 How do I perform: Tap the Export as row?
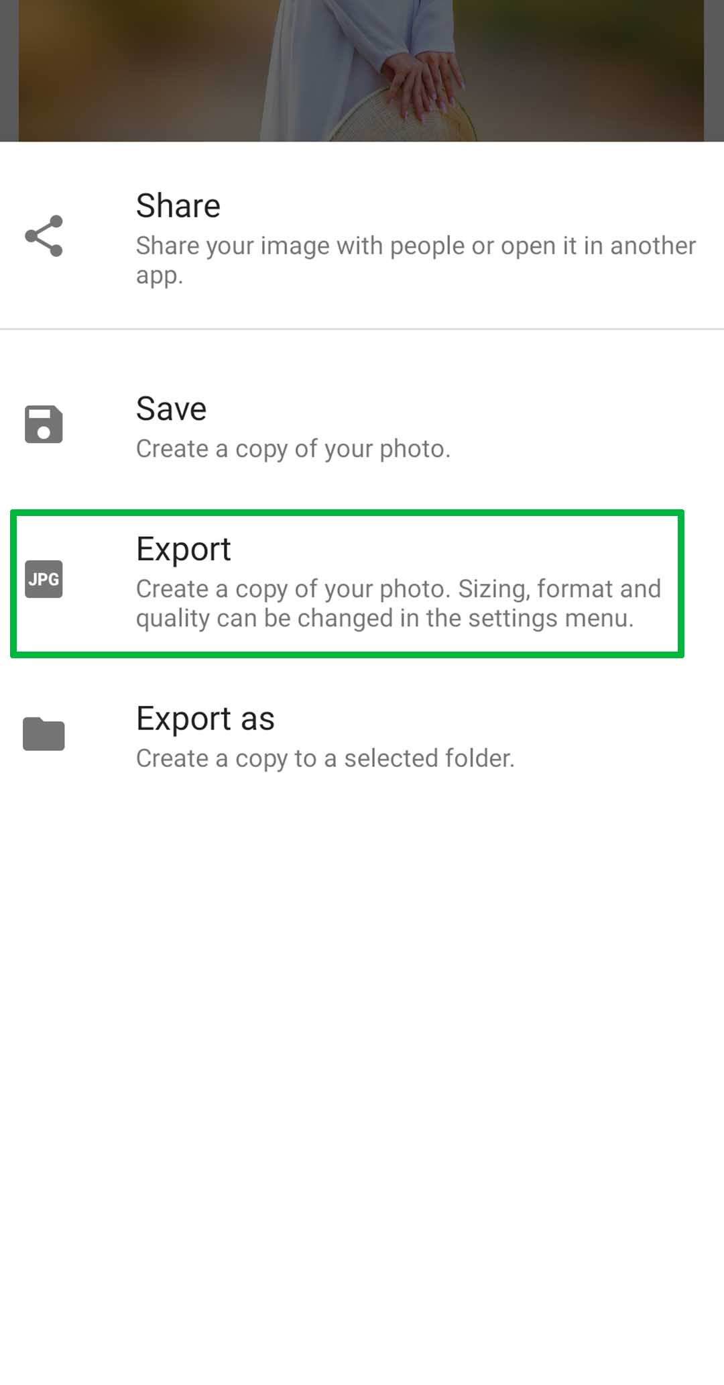[362, 735]
